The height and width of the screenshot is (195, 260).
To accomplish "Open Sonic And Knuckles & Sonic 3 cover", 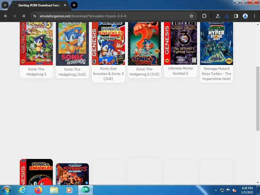I will click(x=108, y=43).
